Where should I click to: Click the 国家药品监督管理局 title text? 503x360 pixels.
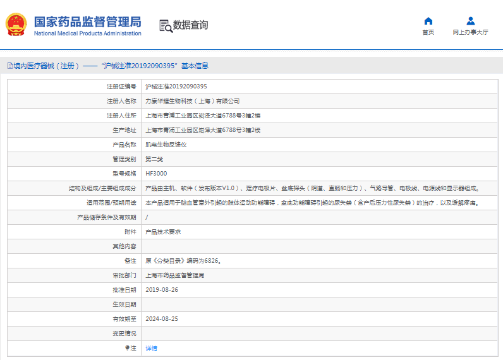[x=87, y=21]
